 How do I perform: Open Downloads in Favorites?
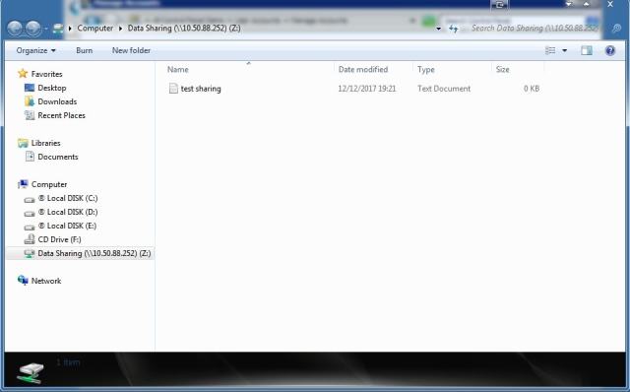click(x=57, y=101)
